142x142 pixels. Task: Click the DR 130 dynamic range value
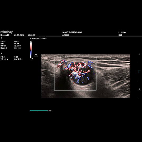[3, 46]
